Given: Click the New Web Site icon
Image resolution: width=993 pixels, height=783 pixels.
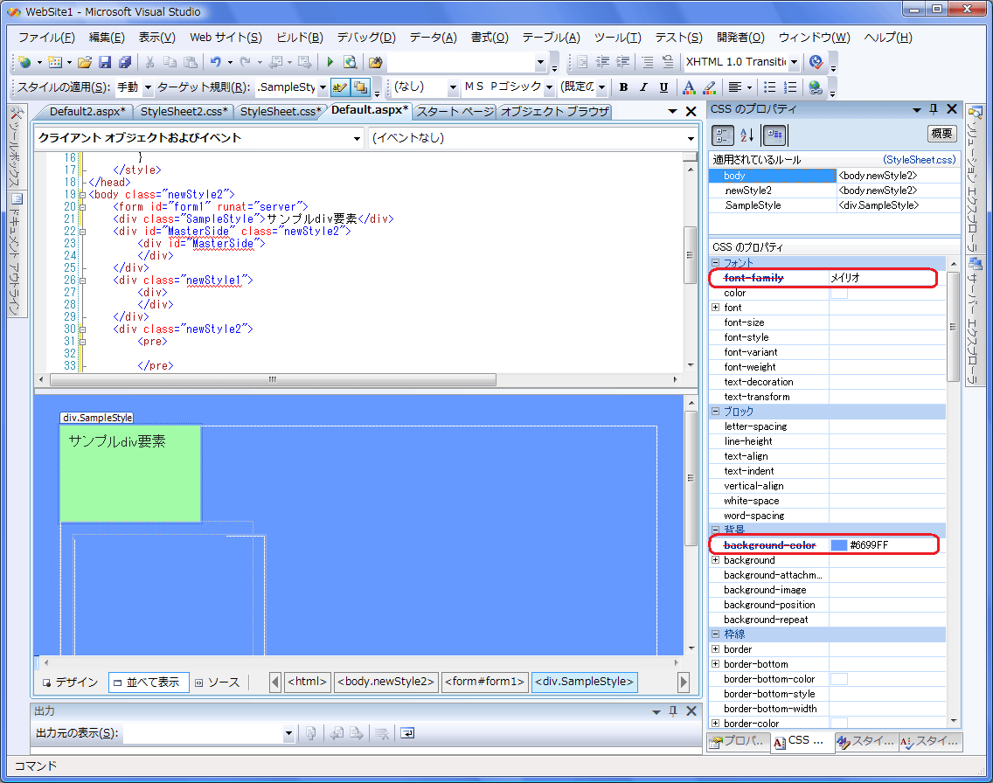Looking at the screenshot, I should click(x=24, y=62).
